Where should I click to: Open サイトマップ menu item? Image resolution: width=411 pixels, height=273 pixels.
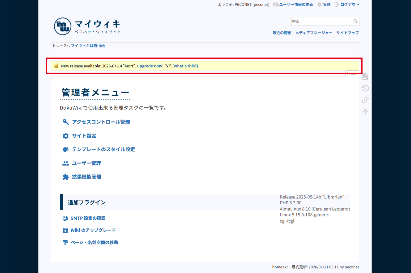pos(348,33)
